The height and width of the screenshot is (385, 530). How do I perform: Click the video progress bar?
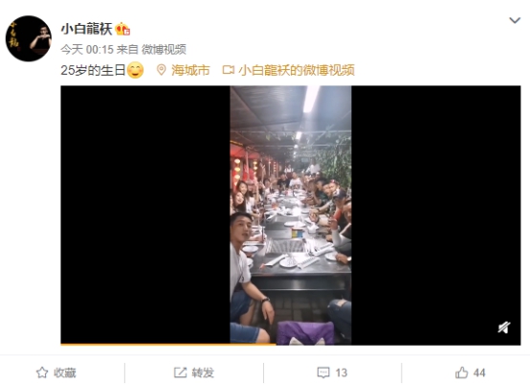[291, 345]
